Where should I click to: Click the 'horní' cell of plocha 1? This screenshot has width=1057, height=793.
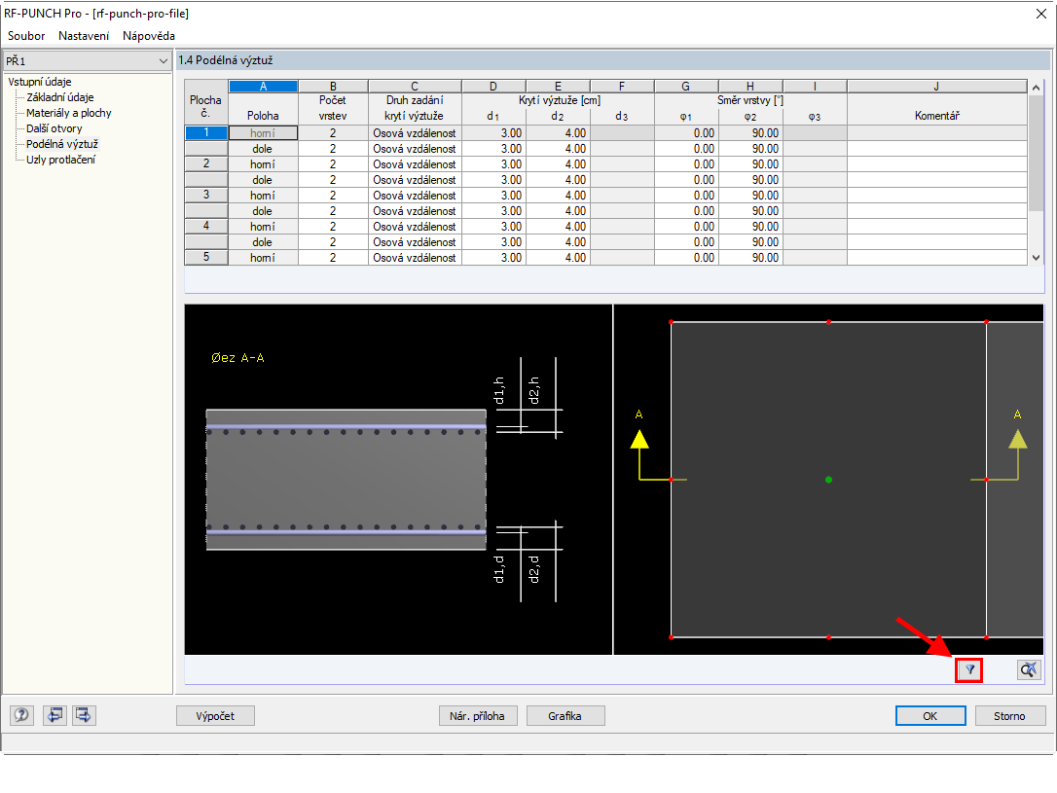(263, 132)
